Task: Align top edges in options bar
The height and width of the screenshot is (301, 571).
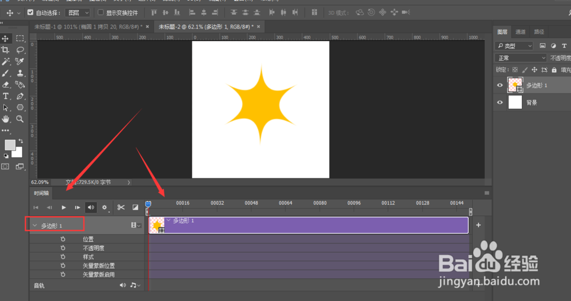Action: [154, 13]
